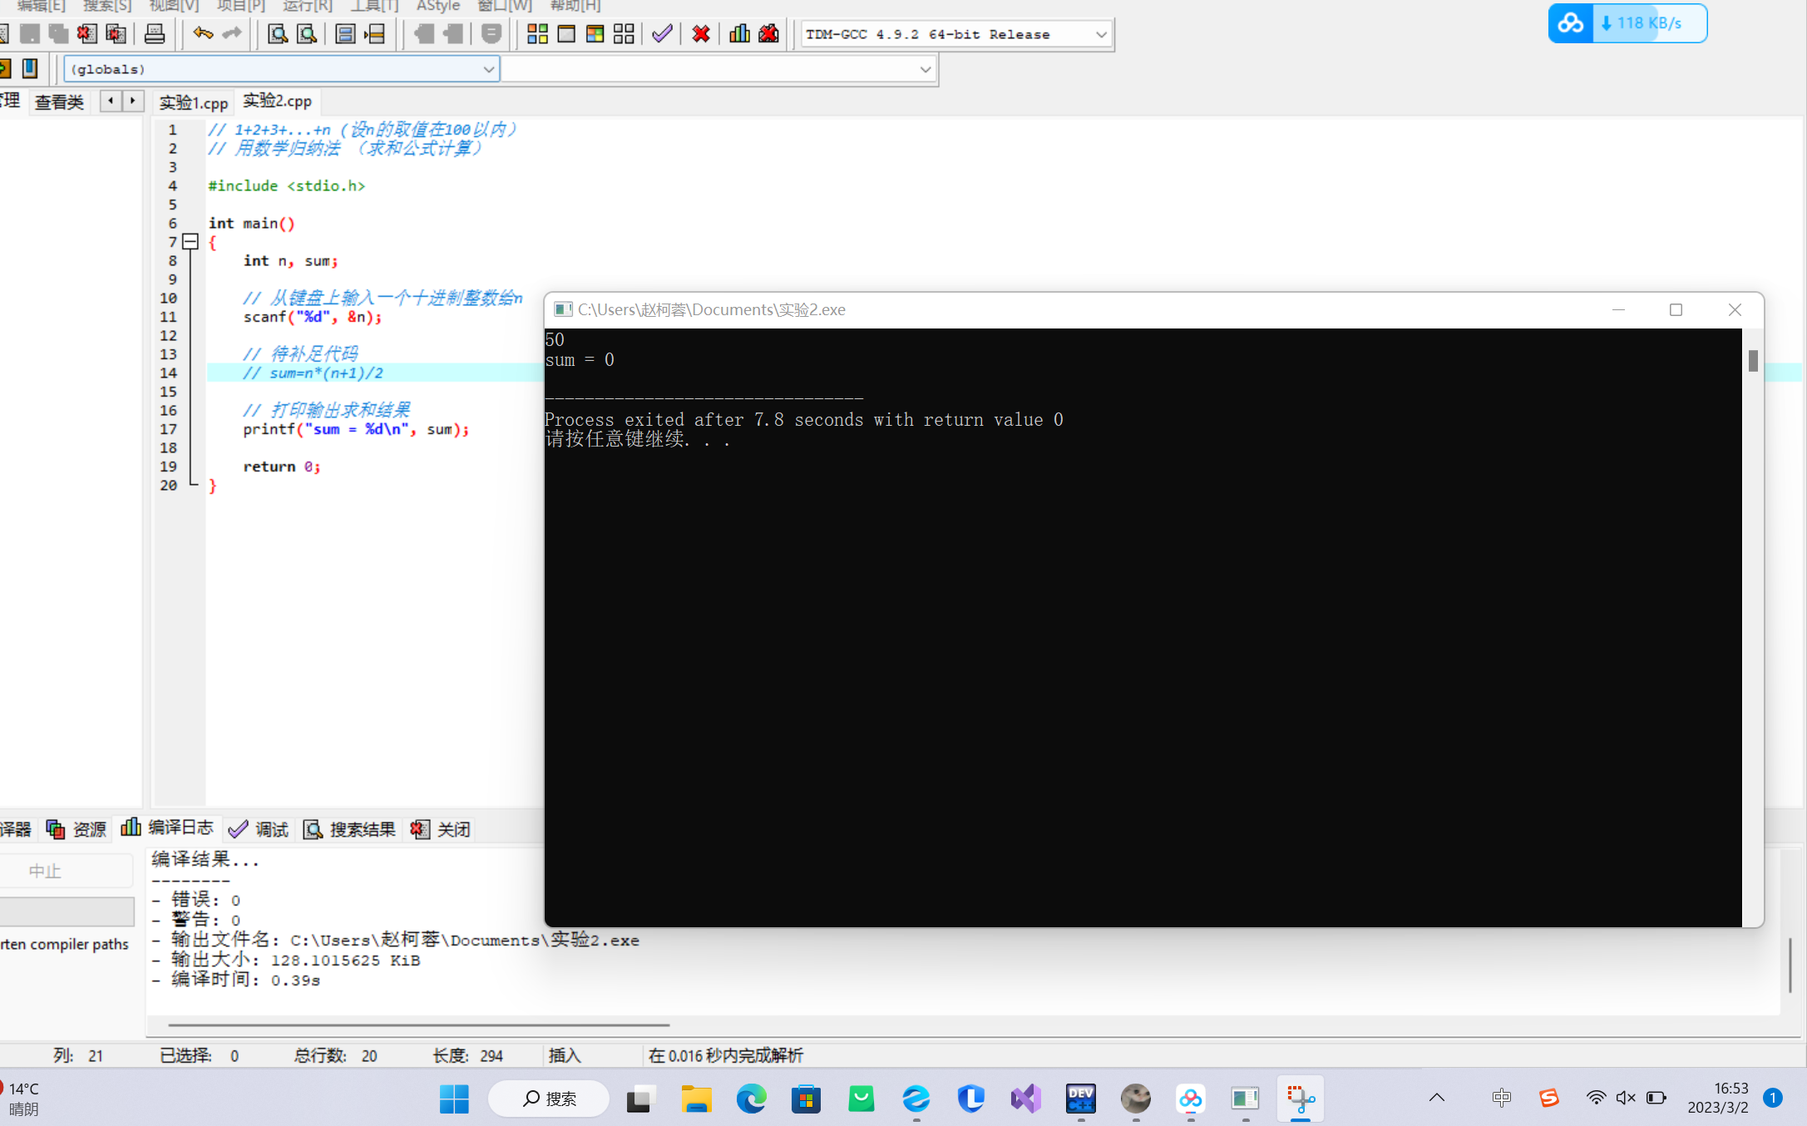1807x1126 pixels.
Task: Click the Compile icon with four colored squares
Action: point(537,34)
